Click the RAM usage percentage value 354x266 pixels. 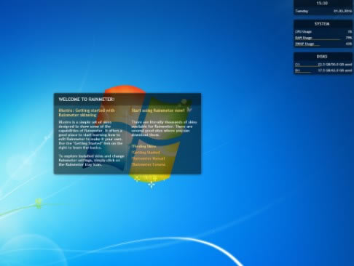(x=349, y=38)
